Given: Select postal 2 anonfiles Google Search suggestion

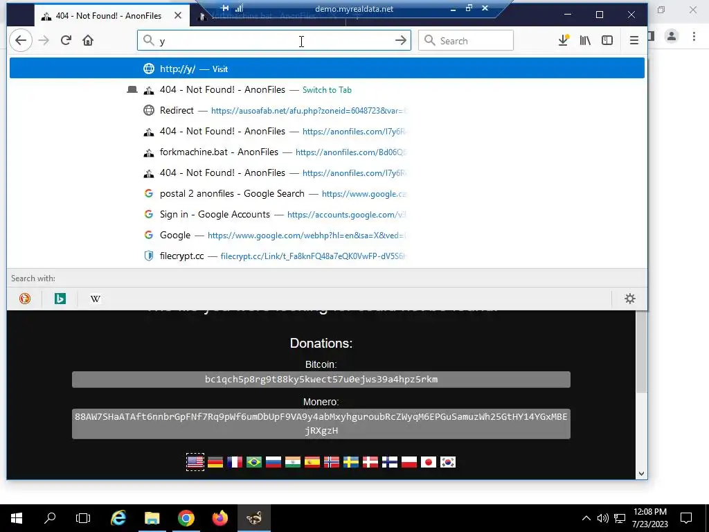Looking at the screenshot, I should [x=327, y=194].
